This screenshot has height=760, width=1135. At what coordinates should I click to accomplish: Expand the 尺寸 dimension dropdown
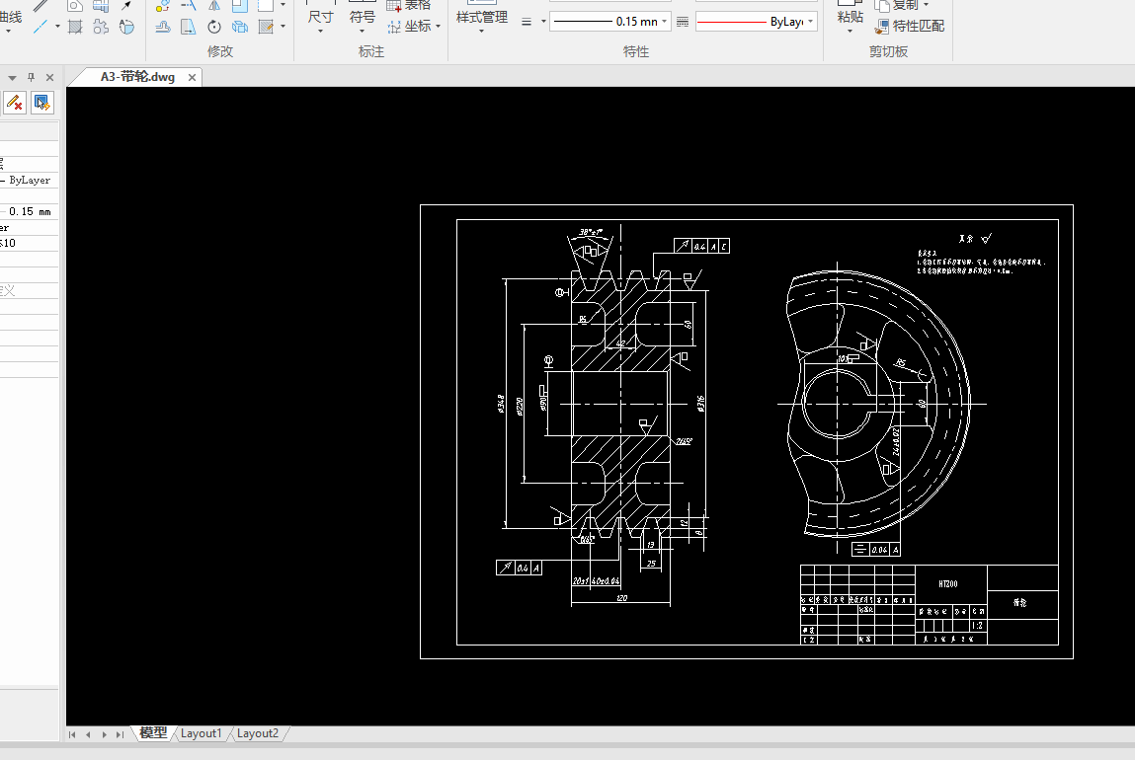(x=321, y=31)
